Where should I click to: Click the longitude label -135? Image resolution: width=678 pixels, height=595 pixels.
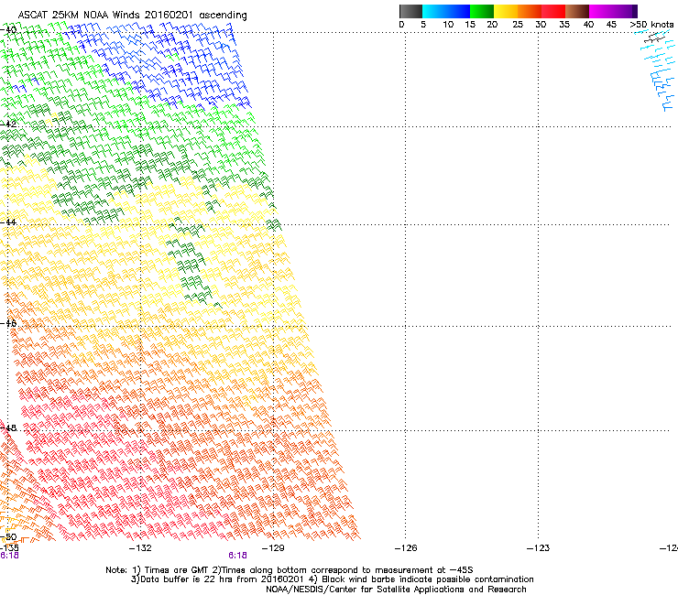pyautogui.click(x=9, y=548)
